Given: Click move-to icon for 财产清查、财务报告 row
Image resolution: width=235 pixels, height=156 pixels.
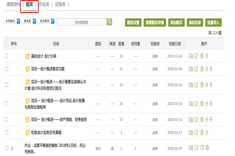Looking at the screenshot, I should [x=190, y=120].
